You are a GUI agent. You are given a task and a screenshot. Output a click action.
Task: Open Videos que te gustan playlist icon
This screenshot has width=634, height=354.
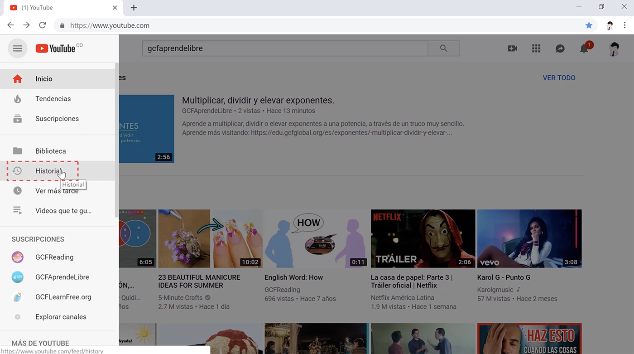pos(17,211)
